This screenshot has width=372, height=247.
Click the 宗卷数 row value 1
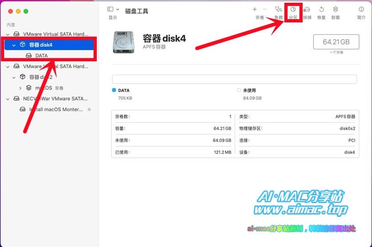pyautogui.click(x=230, y=117)
